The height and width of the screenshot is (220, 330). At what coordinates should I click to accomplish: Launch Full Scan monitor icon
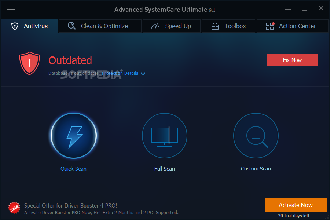click(x=165, y=136)
